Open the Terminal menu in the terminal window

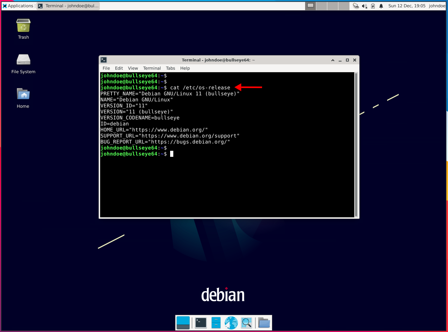click(152, 68)
